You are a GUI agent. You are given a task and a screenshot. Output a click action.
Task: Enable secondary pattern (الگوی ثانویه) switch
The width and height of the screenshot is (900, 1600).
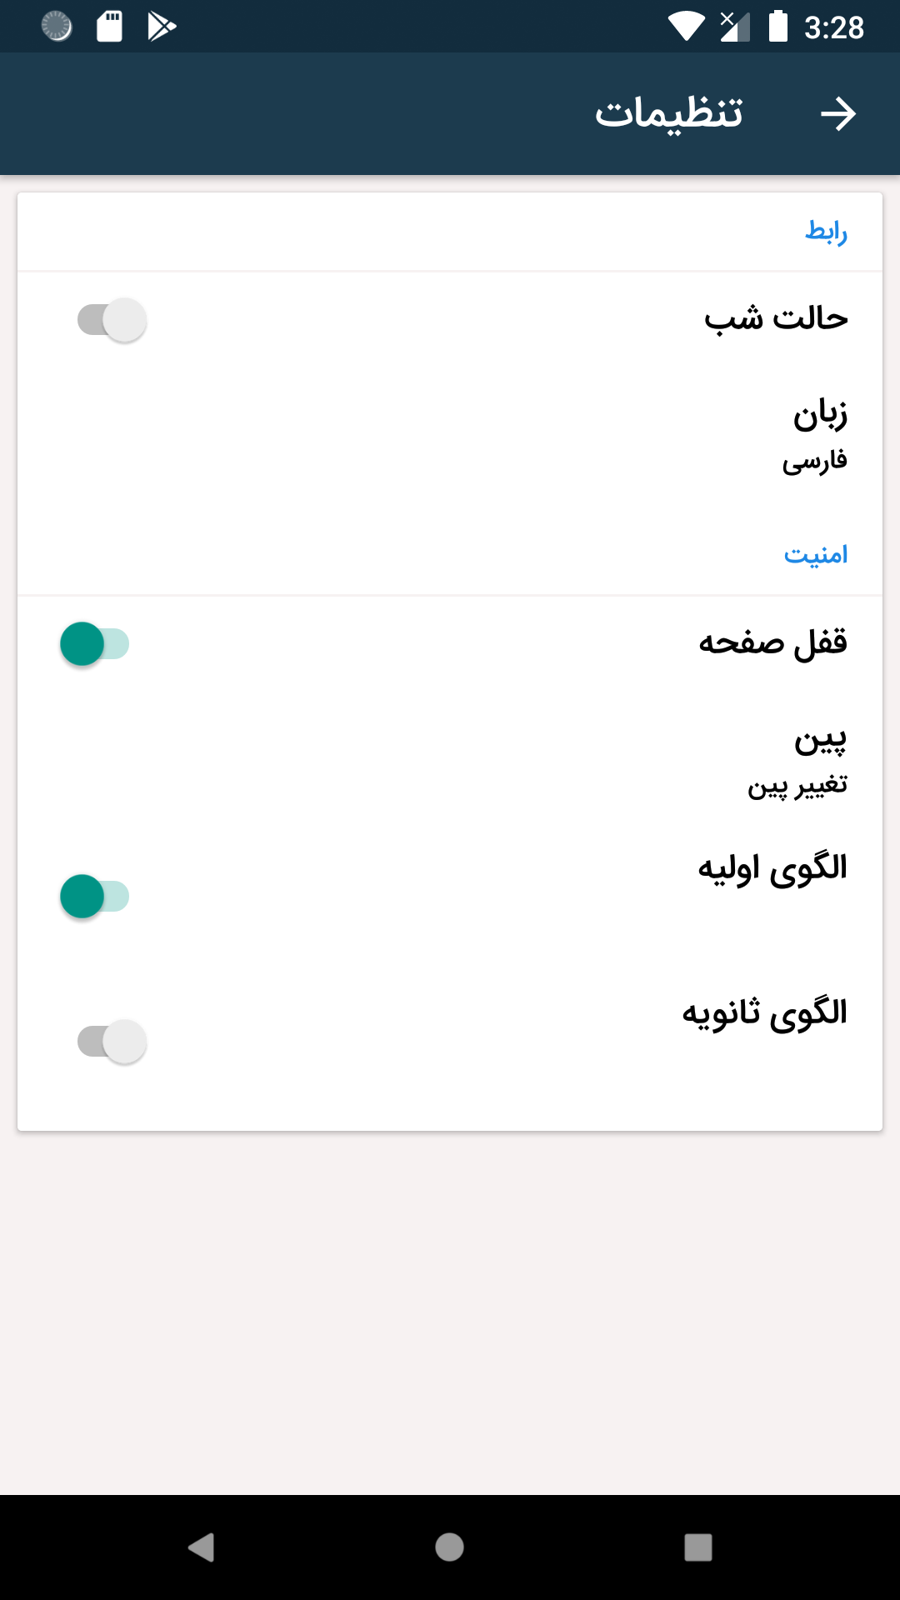[x=112, y=1042]
